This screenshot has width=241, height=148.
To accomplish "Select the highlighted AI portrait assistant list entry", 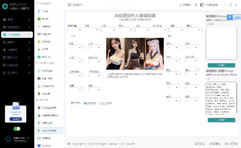I will point(49,131).
